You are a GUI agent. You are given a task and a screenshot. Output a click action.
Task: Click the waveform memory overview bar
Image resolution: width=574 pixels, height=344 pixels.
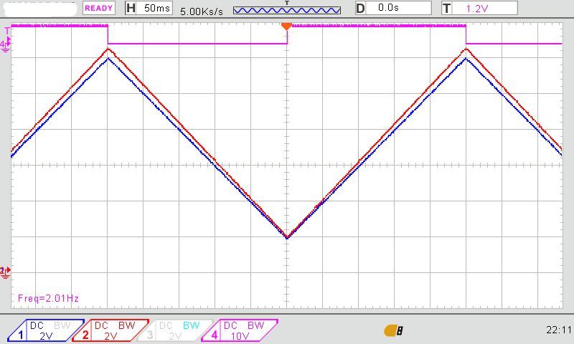(x=286, y=11)
